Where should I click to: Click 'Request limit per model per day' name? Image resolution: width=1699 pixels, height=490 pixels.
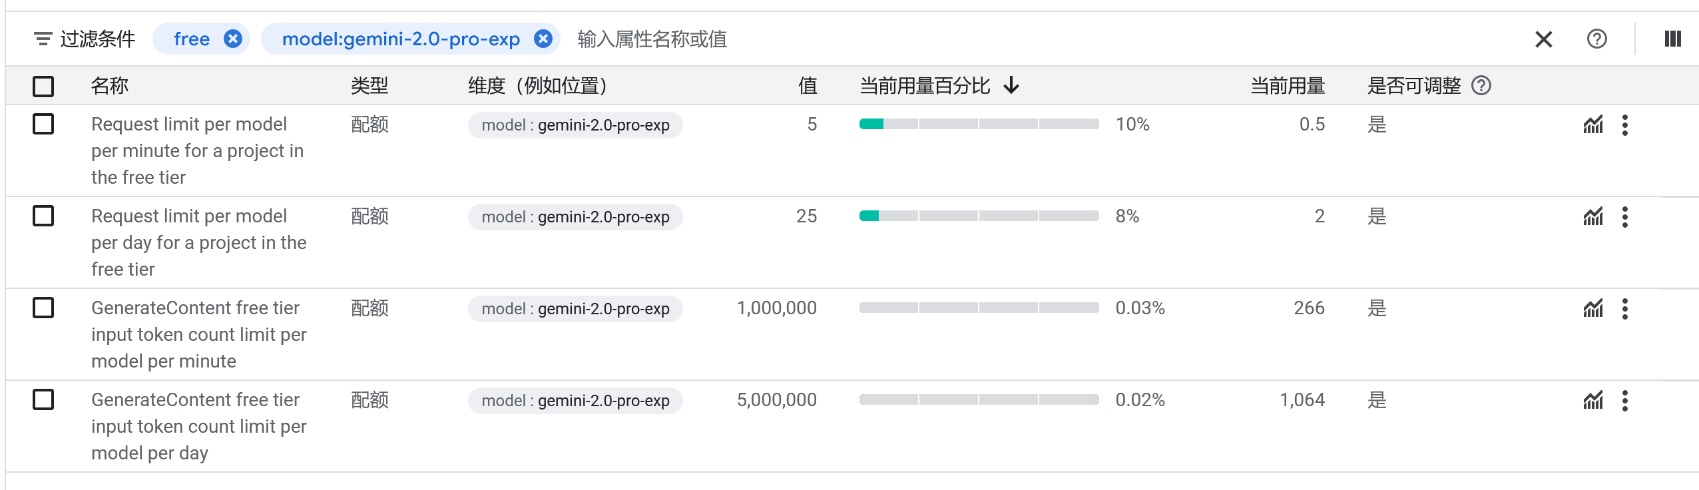click(199, 242)
